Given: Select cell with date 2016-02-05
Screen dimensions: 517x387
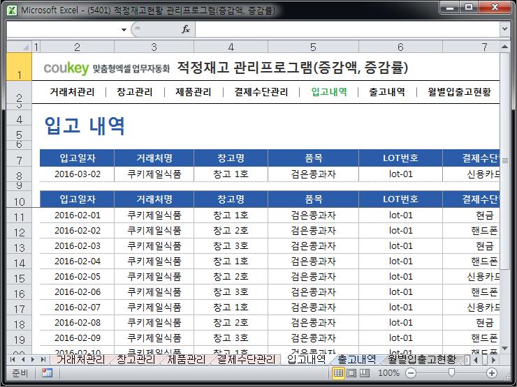Looking at the screenshot, I should pos(77,277).
